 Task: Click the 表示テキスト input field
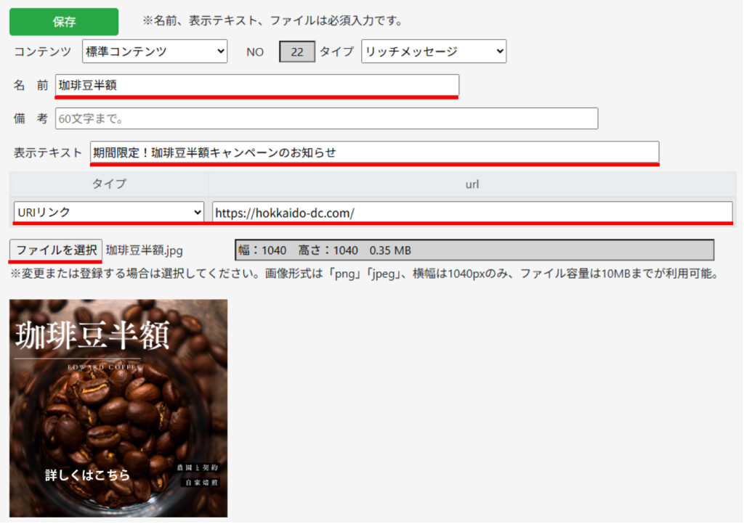coord(375,152)
